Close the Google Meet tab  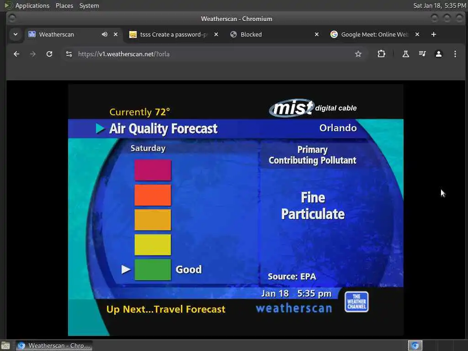[x=417, y=34]
